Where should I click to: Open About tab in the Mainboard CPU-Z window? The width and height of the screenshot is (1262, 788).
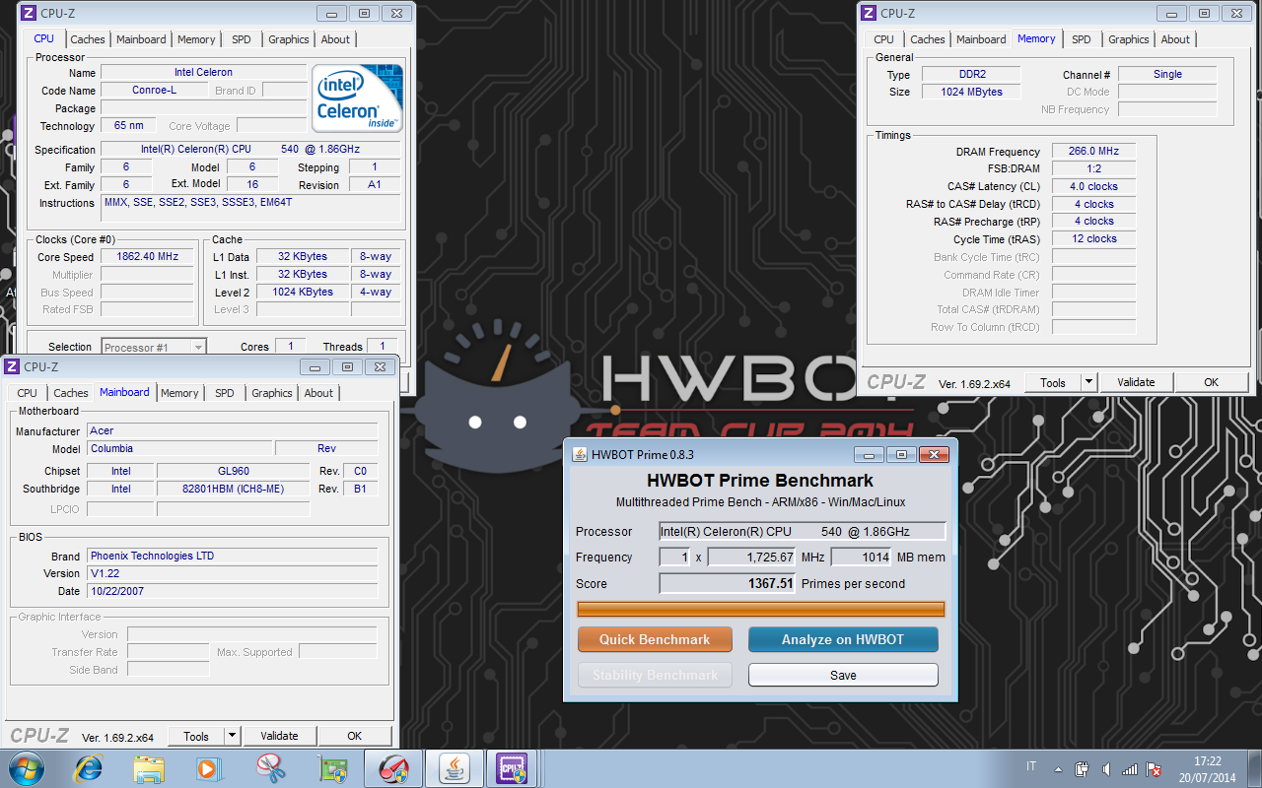point(318,393)
